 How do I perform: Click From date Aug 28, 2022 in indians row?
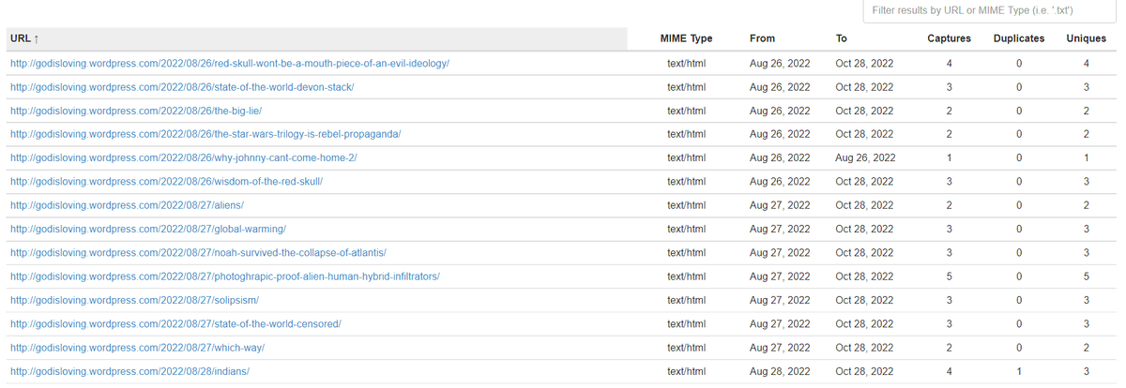780,371
